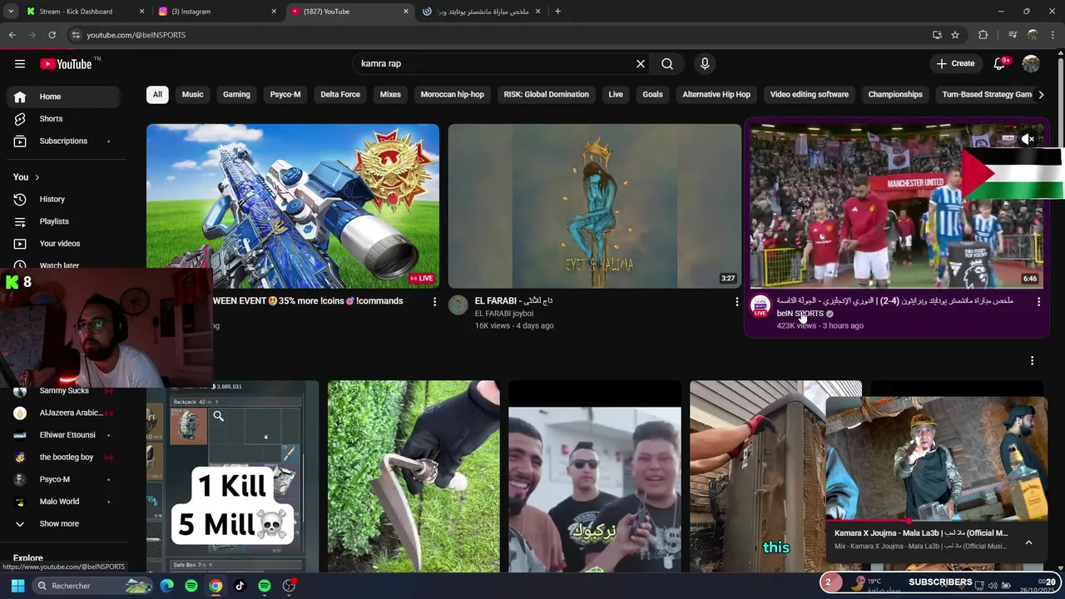This screenshot has width=1065, height=599.
Task: Expand the Kamara X Joujma miniplayer
Action: tap(1028, 542)
